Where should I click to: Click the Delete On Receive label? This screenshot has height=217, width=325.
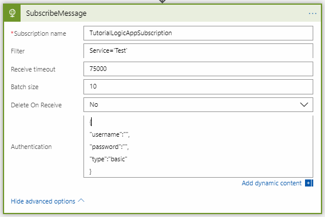[36, 105]
